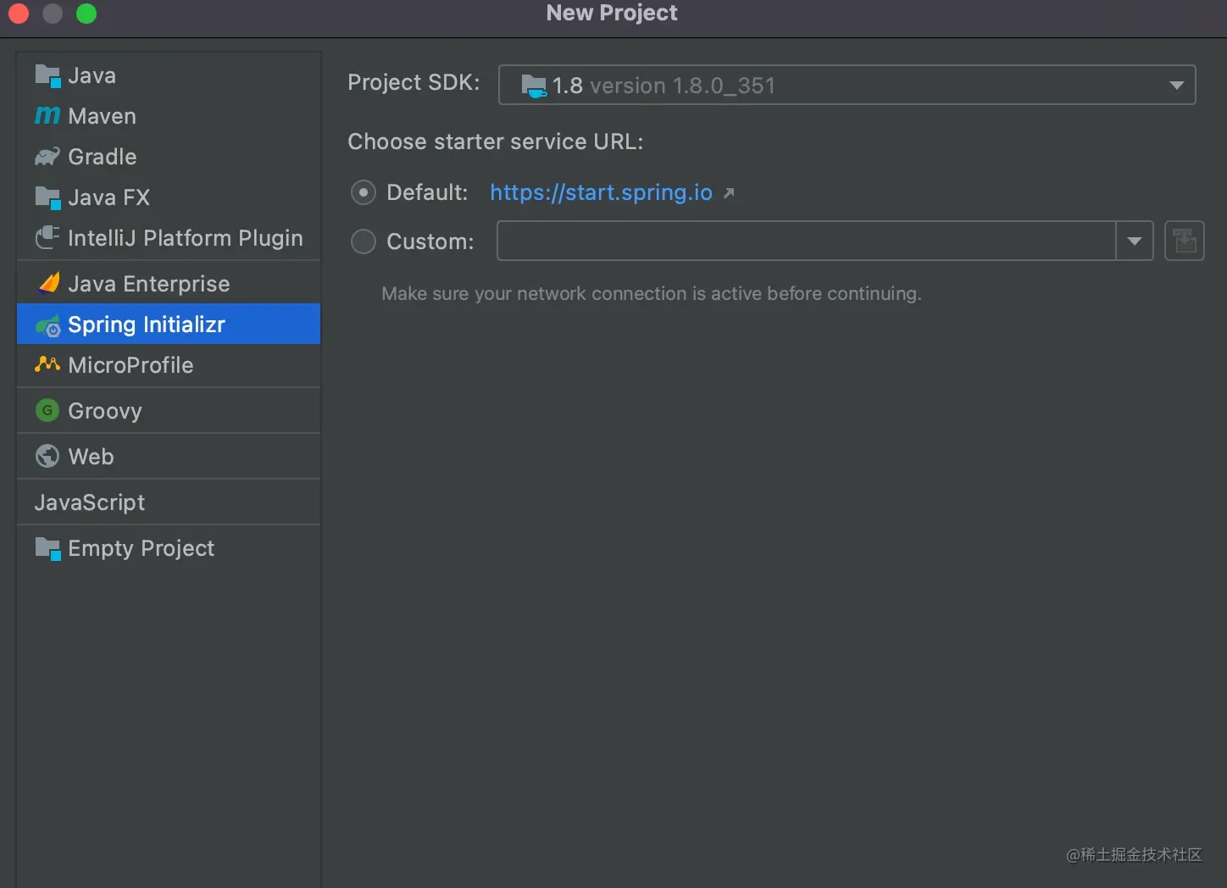Screen dimensions: 1227x888
Task: Click the Groovy icon
Action: (x=47, y=411)
